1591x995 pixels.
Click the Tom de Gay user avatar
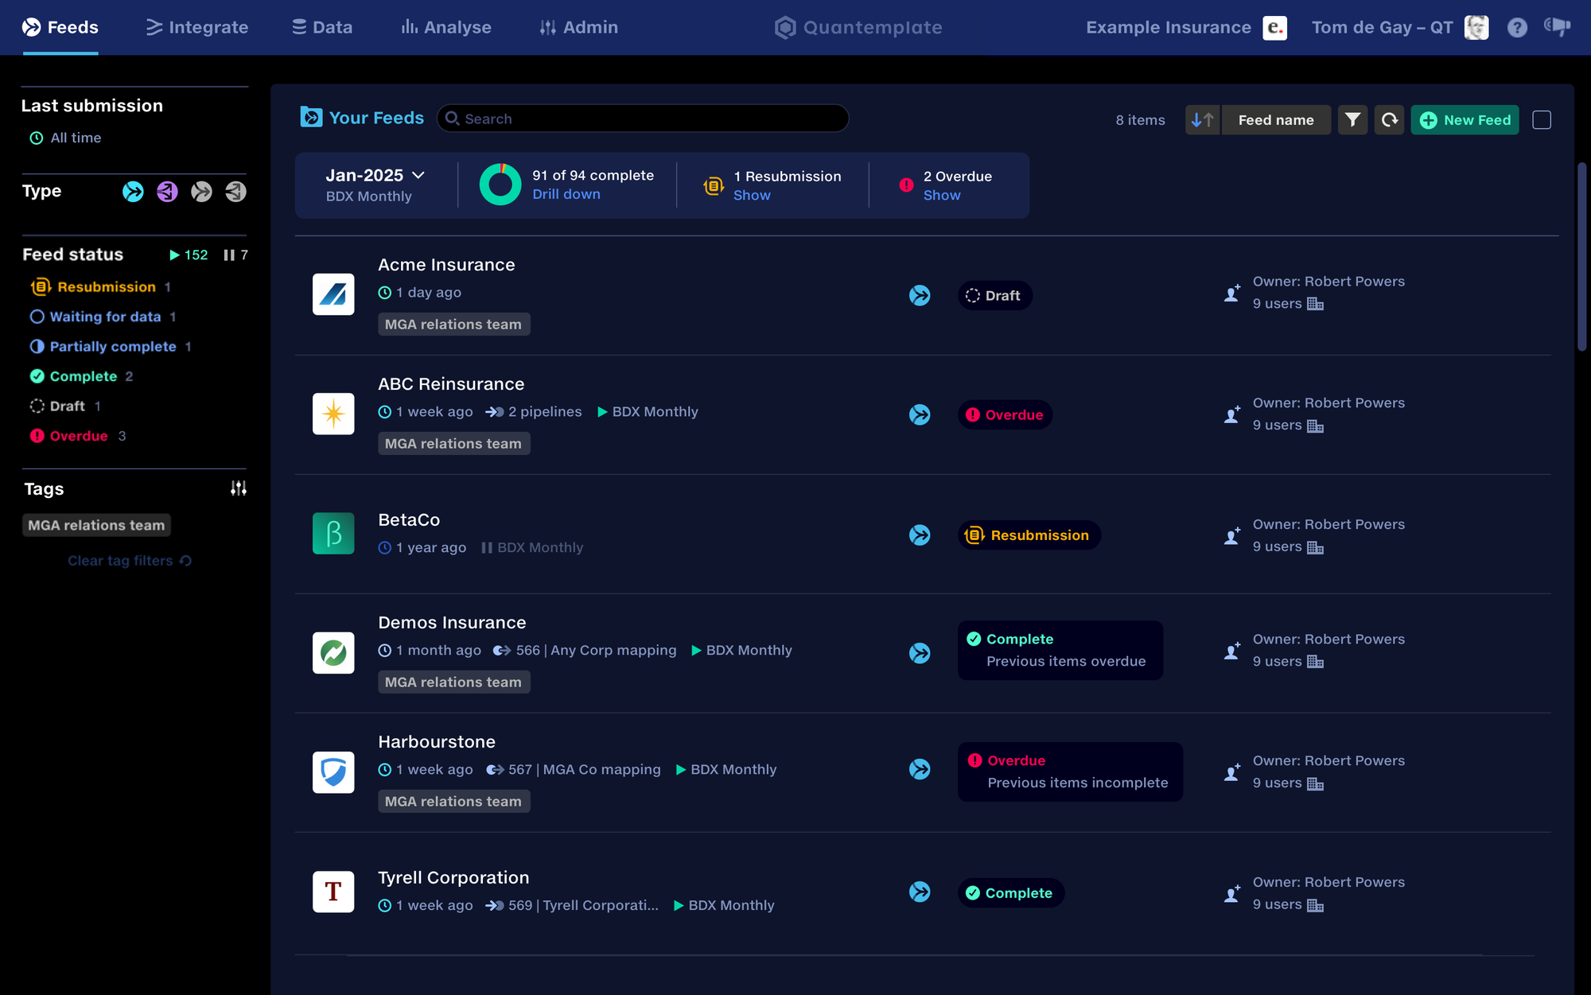click(x=1476, y=28)
